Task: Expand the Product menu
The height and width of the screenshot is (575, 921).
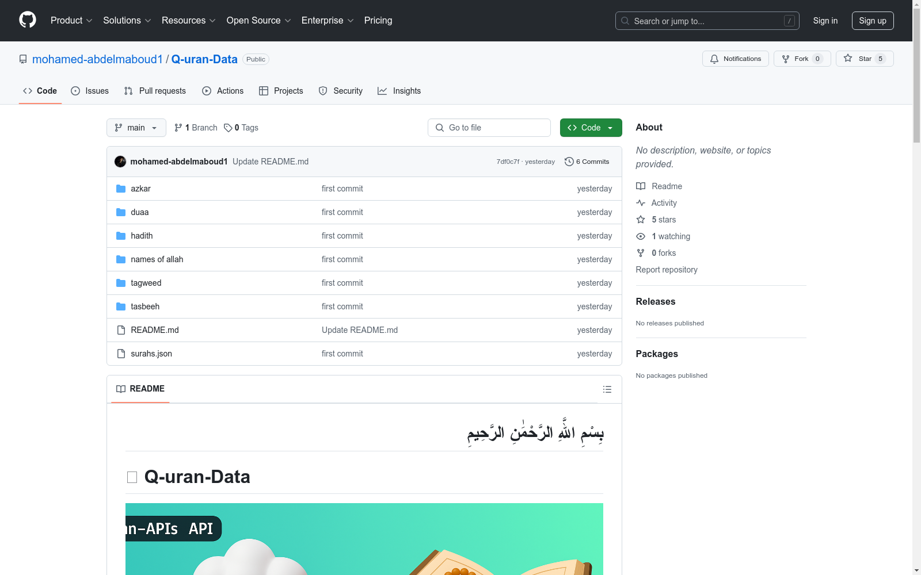Action: (x=71, y=20)
